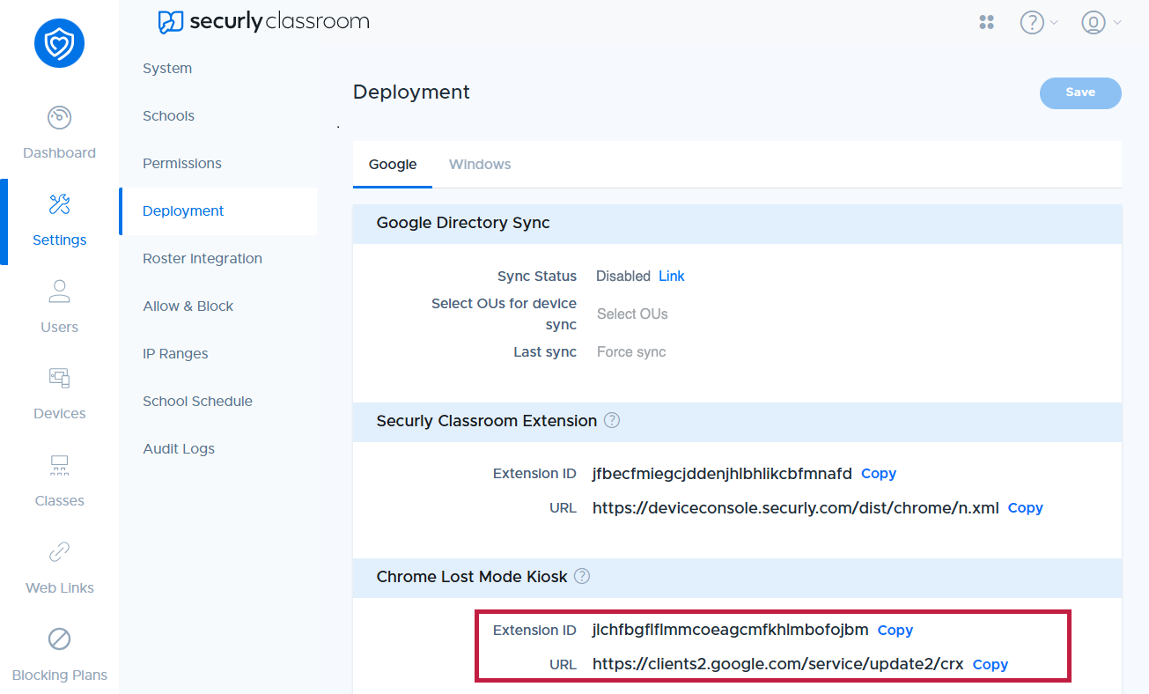
Task: Click the Devices label in sidebar
Action: [x=59, y=414]
